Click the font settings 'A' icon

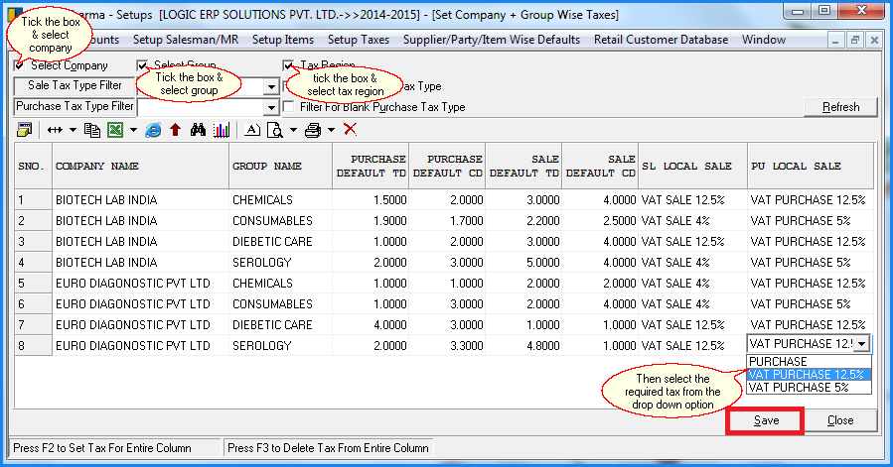[252, 130]
